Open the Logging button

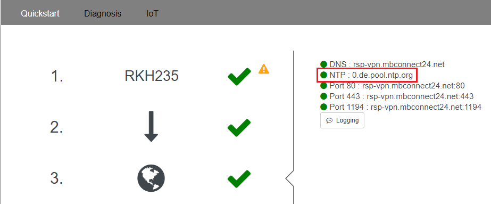342,120
